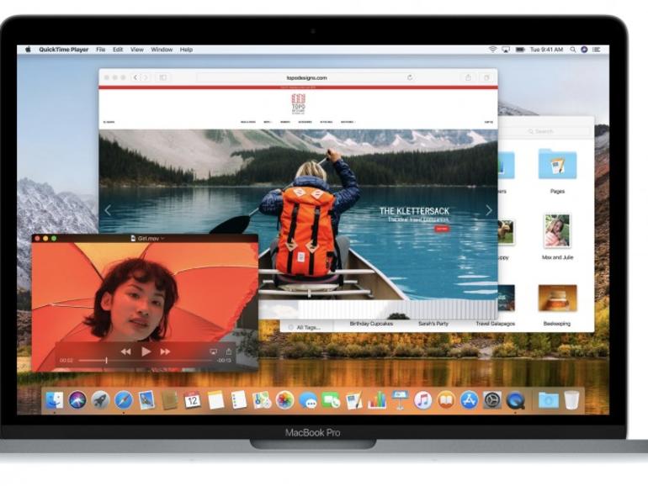
Task: Open Pages app in Dock
Action: (353, 400)
